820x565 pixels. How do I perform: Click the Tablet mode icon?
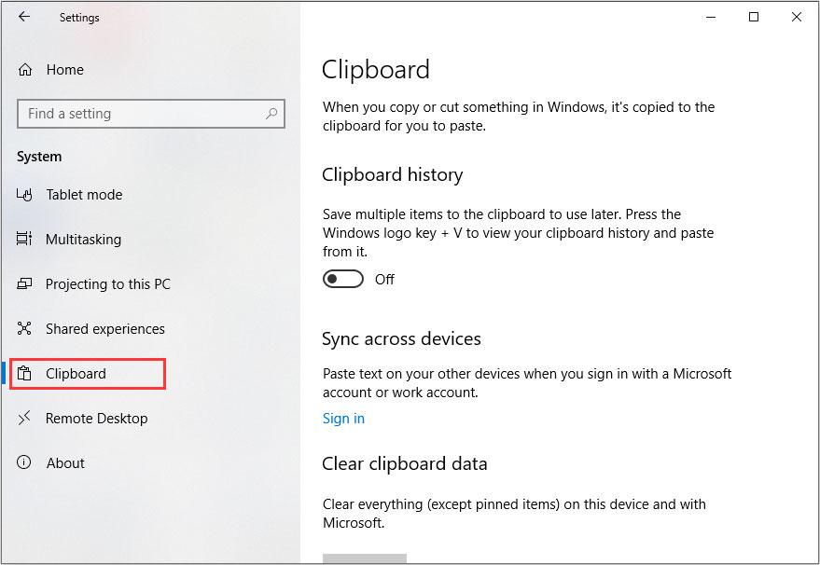pyautogui.click(x=23, y=194)
